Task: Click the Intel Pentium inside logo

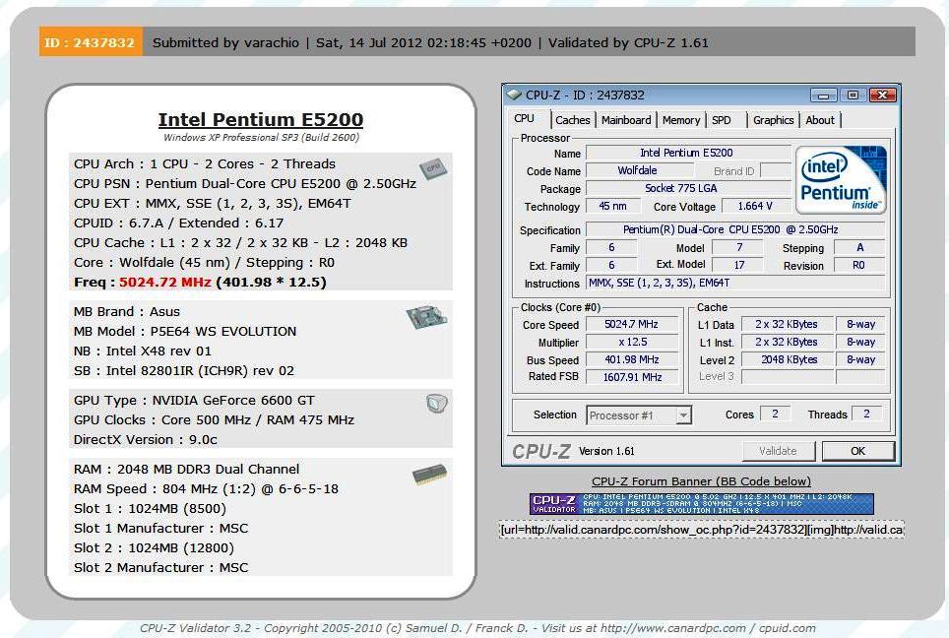Action: tap(841, 179)
